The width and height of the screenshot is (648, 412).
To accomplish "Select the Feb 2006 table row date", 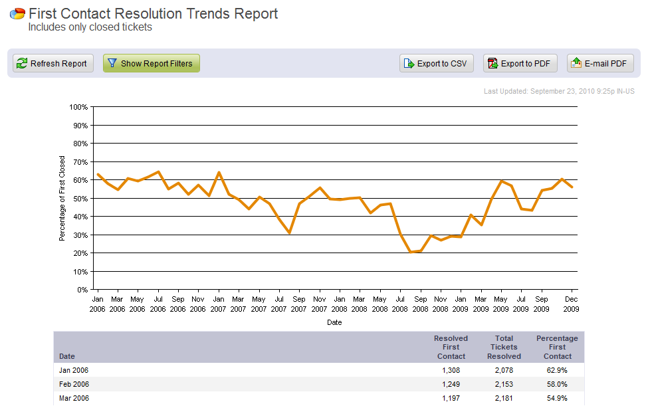I will [x=74, y=384].
